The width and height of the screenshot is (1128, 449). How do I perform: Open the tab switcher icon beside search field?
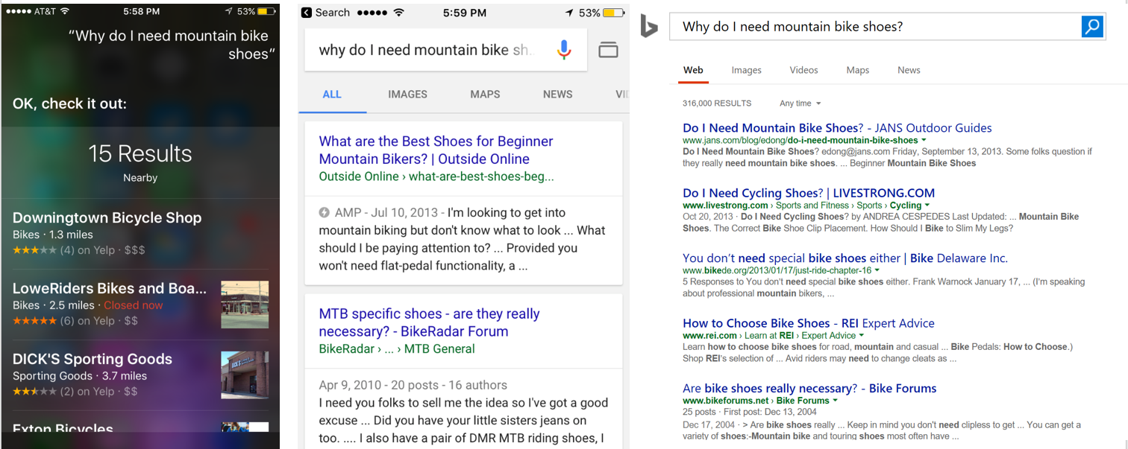(609, 49)
